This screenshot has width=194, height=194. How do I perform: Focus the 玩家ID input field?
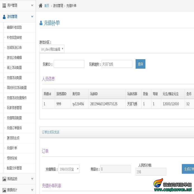point(69,64)
